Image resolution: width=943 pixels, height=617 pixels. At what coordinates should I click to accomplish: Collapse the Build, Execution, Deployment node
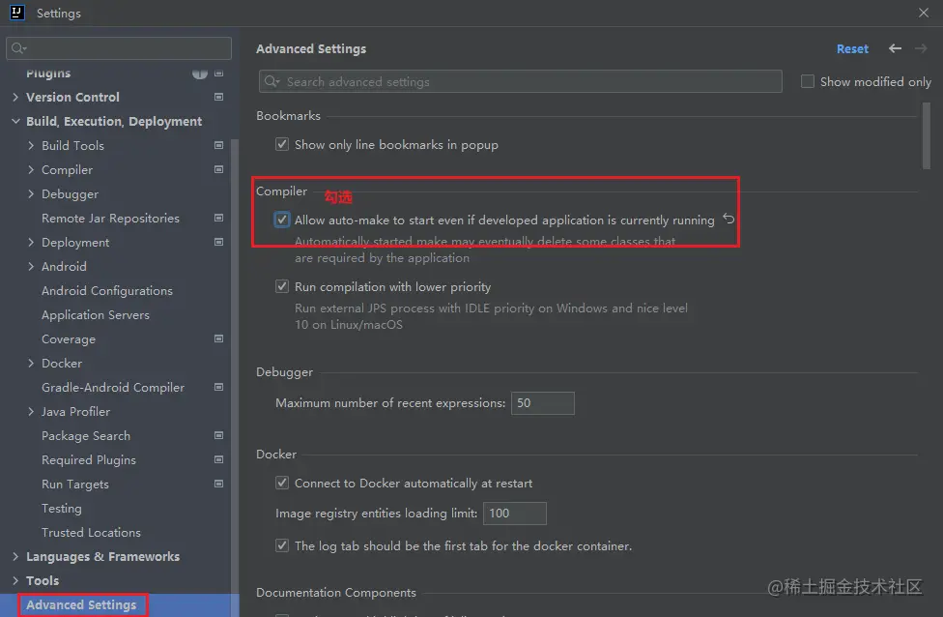(x=15, y=121)
